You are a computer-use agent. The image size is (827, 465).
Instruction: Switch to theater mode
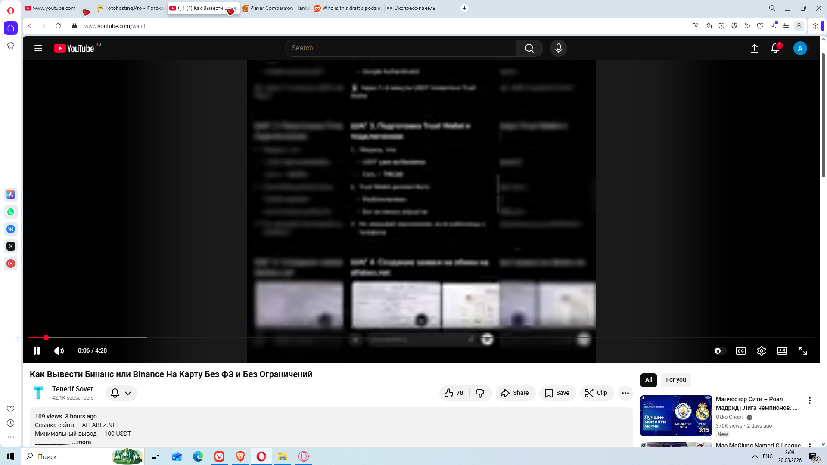(x=782, y=351)
